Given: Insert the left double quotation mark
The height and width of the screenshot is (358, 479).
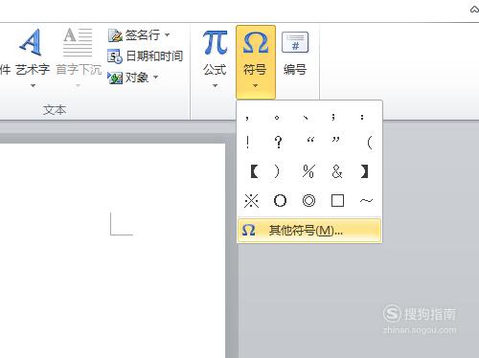Looking at the screenshot, I should [310, 141].
